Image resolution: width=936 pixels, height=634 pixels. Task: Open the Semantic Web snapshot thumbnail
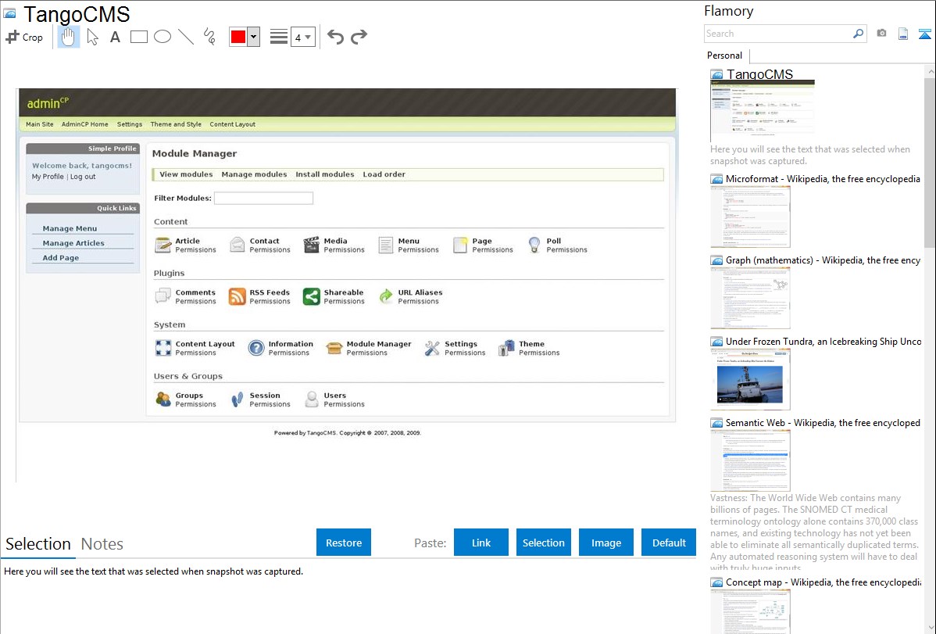[750, 460]
